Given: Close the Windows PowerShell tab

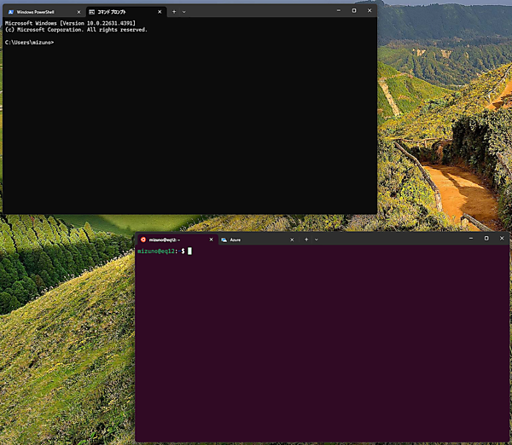Looking at the screenshot, I should [x=78, y=12].
